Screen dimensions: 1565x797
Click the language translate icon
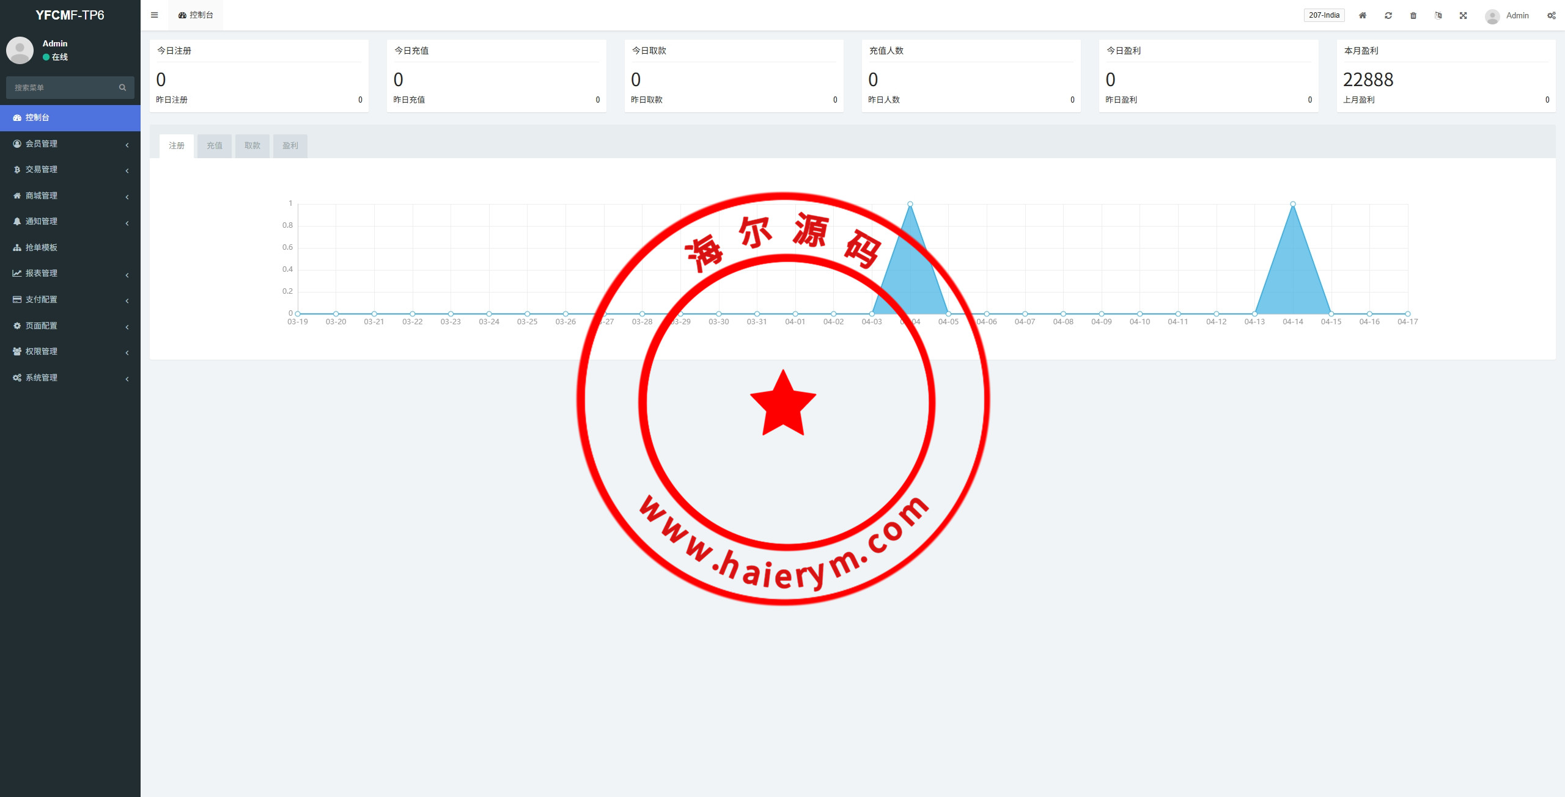(1438, 16)
